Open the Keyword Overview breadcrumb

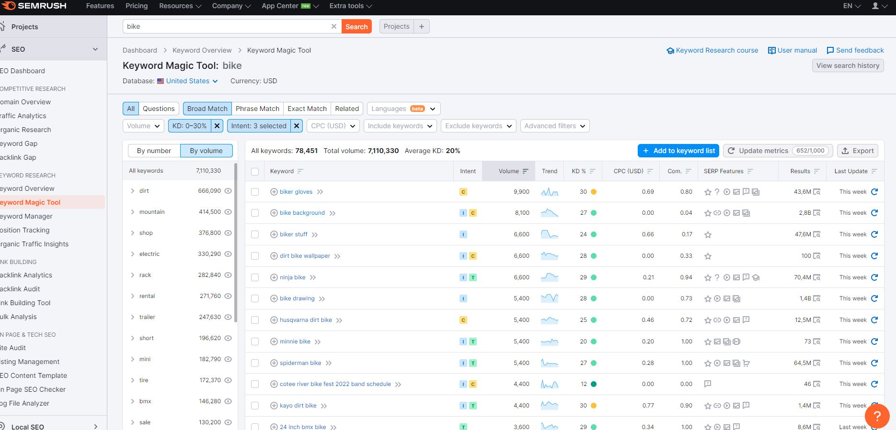[202, 50]
